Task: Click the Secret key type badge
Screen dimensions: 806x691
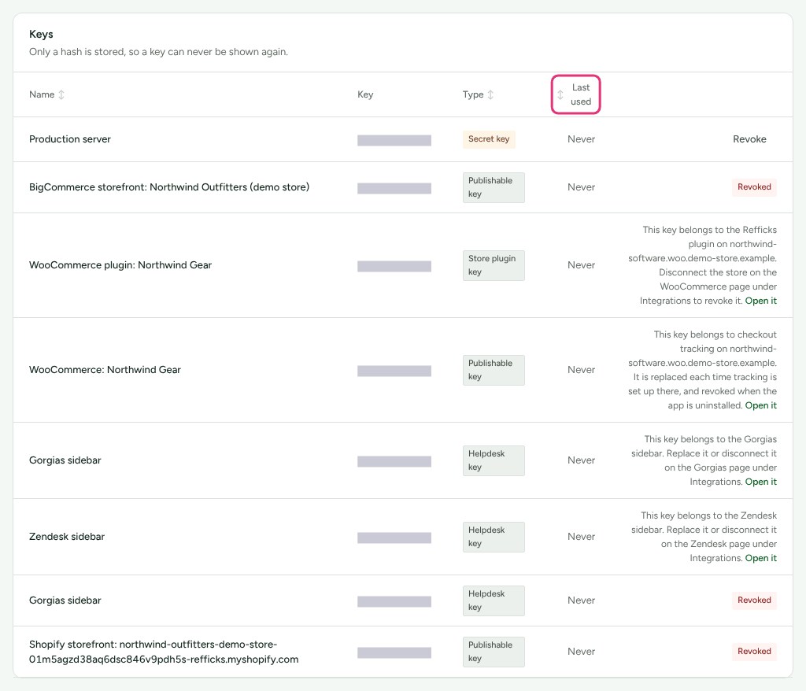Action: coord(489,139)
